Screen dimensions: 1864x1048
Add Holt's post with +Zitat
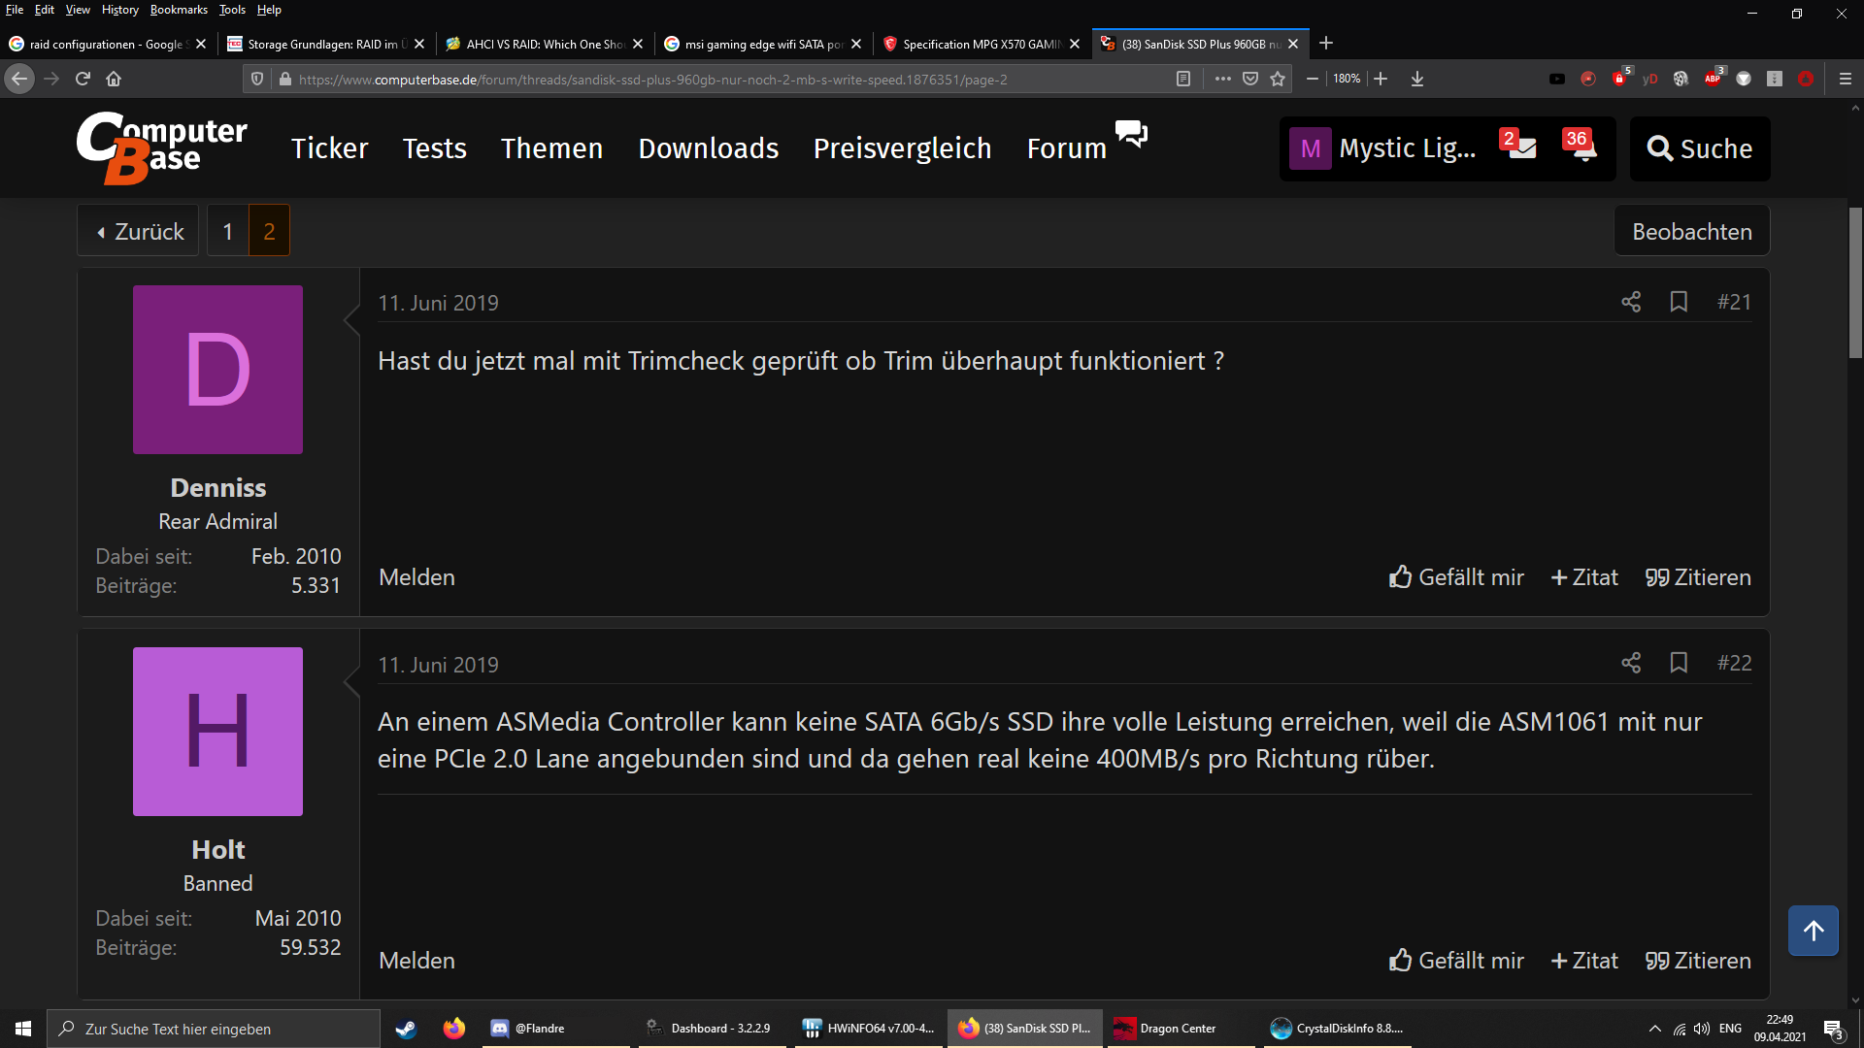click(x=1584, y=961)
